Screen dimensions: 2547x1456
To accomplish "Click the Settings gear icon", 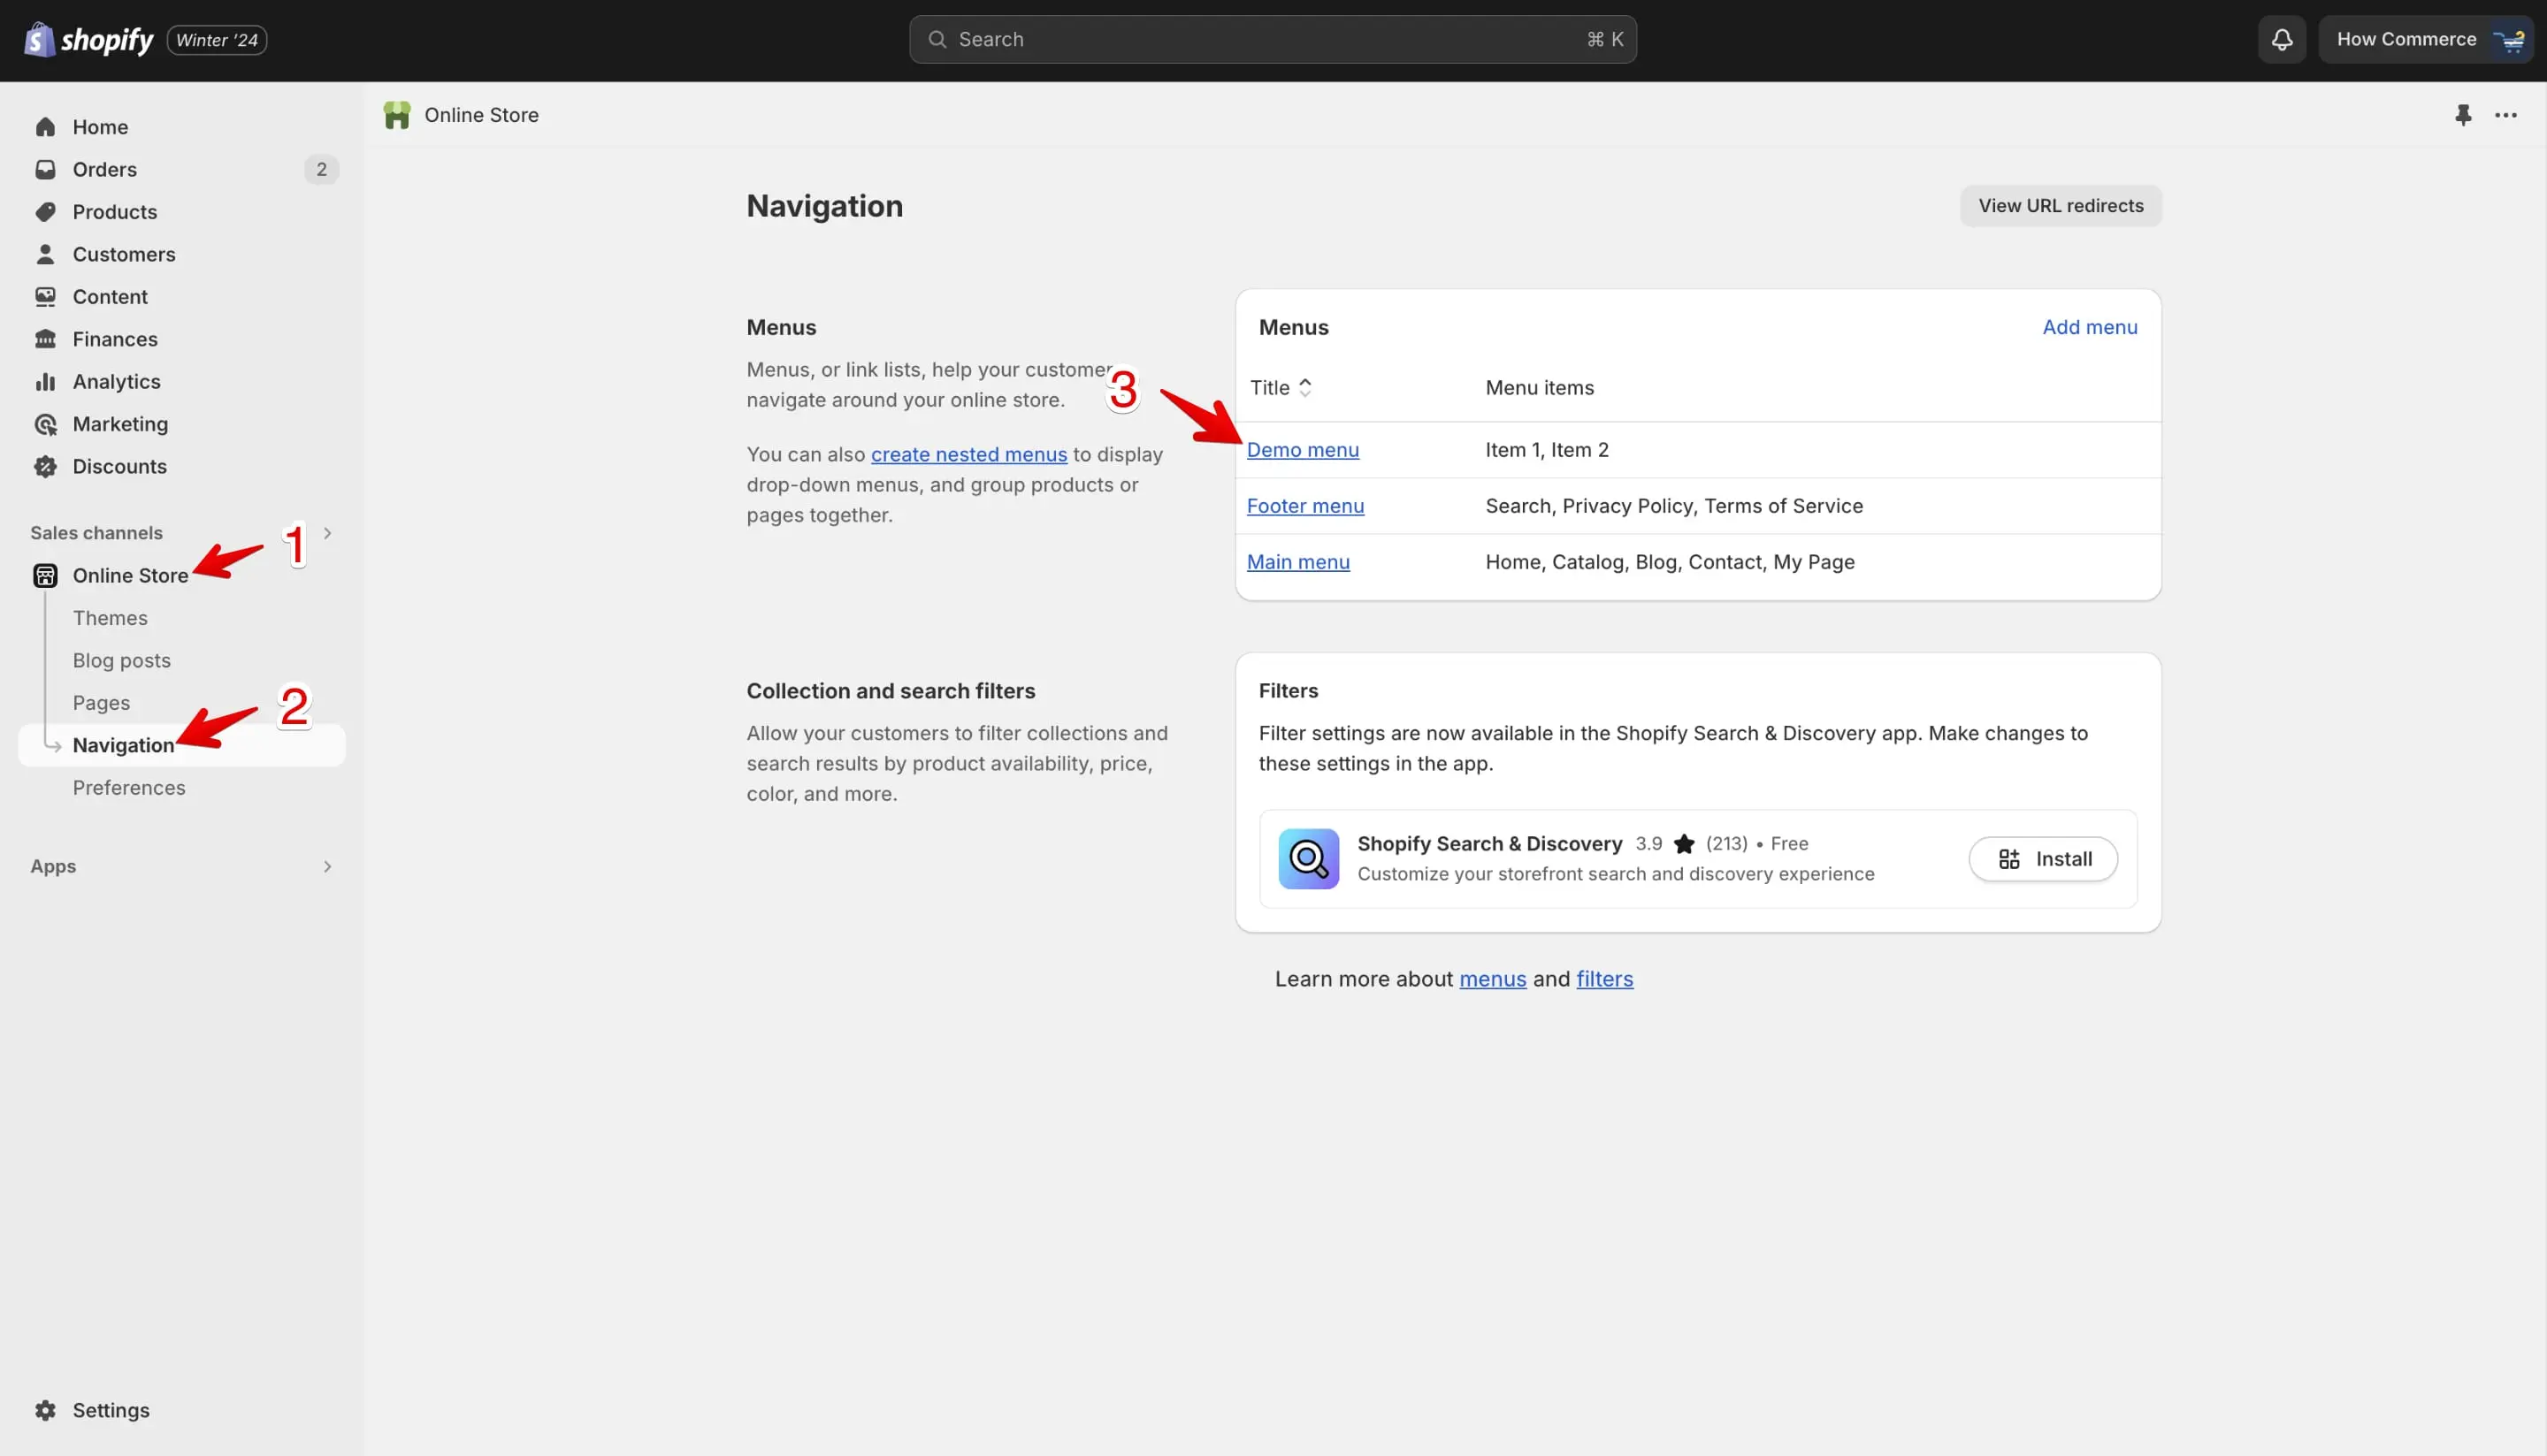I will click(45, 1410).
